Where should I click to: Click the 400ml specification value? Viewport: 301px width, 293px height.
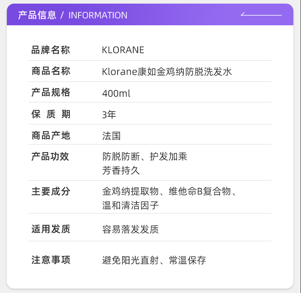[116, 94]
